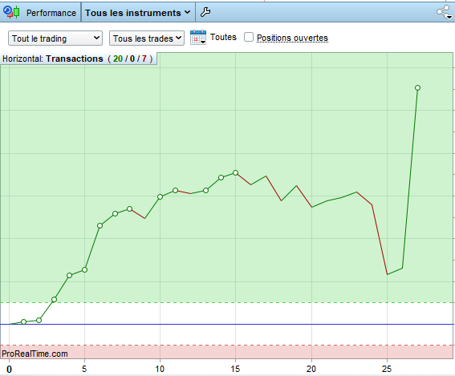Select the equity marker at trade 15
The height and width of the screenshot is (376, 455).
click(236, 173)
